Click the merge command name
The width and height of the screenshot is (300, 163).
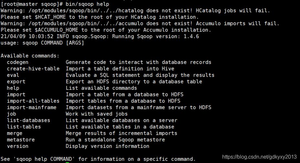click(15, 133)
